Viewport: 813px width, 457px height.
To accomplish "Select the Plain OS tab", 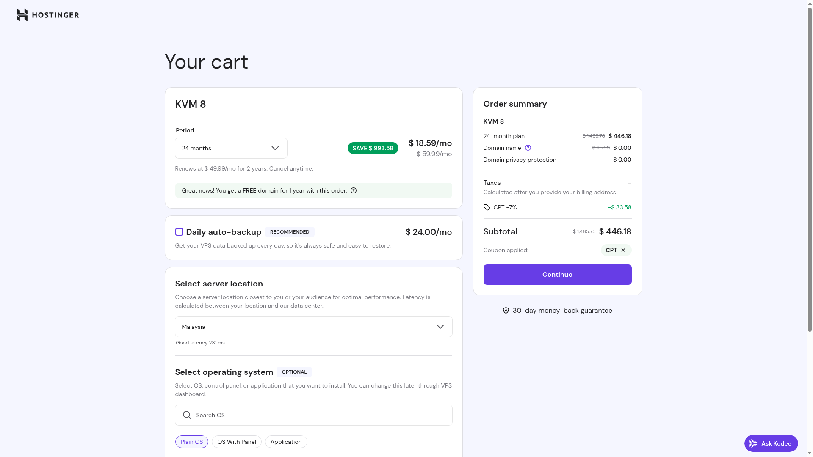I will [191, 442].
